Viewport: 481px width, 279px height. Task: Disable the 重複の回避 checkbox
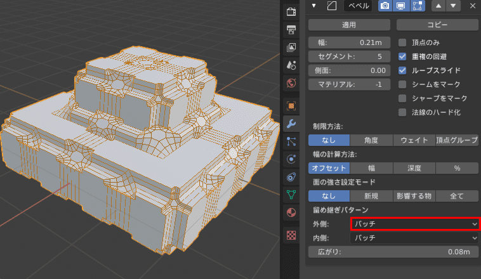click(402, 56)
